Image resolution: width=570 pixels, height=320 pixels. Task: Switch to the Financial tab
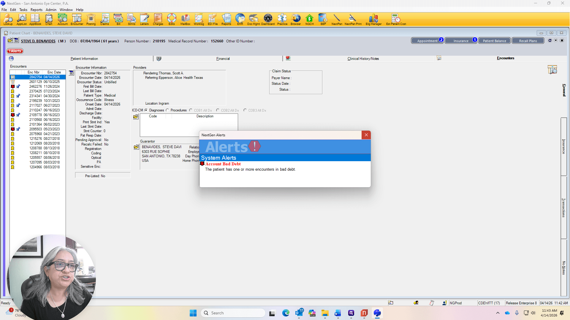coord(223,59)
